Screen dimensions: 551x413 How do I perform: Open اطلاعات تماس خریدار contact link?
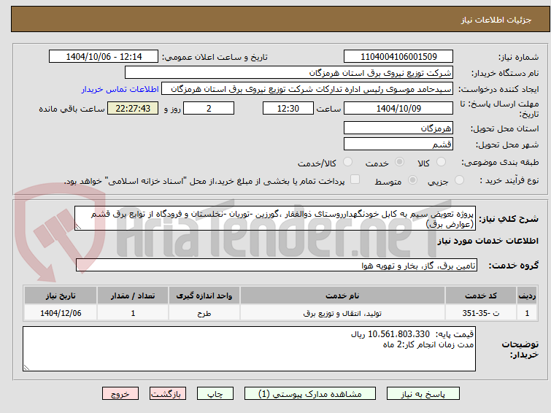click(x=120, y=89)
